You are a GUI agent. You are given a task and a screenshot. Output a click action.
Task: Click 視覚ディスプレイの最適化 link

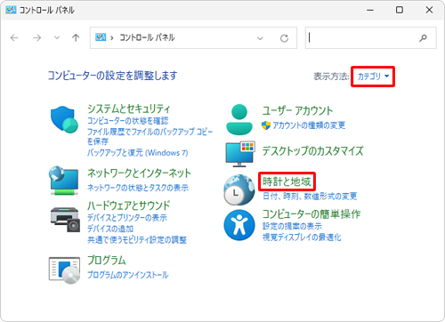pyautogui.click(x=302, y=237)
